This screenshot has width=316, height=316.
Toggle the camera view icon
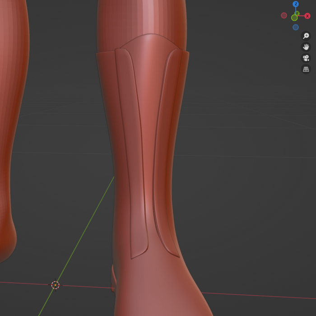pyautogui.click(x=306, y=58)
